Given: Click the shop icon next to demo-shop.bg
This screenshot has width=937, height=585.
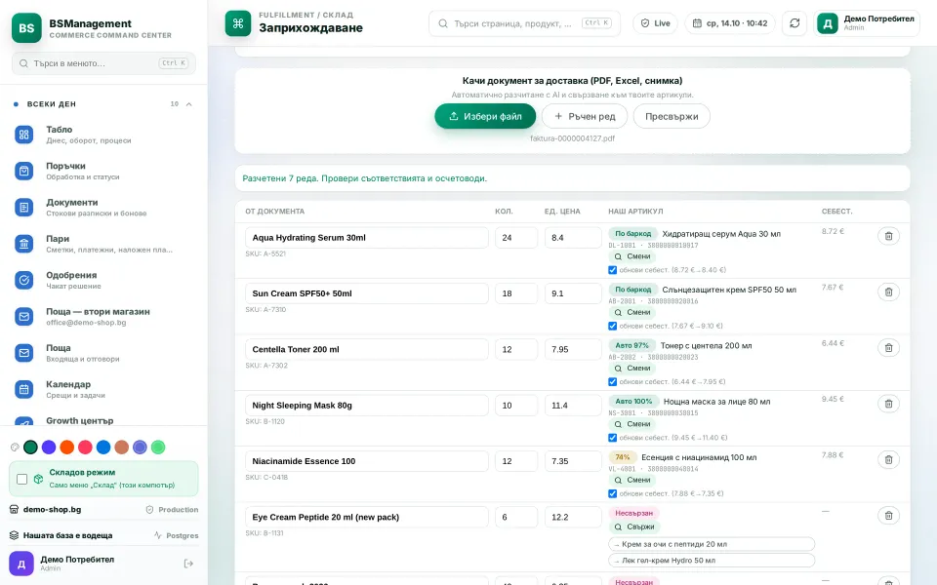Looking at the screenshot, I should [x=15, y=509].
